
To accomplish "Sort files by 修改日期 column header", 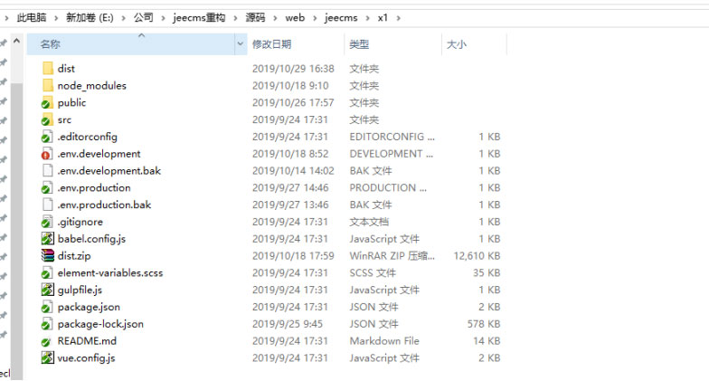I will pyautogui.click(x=271, y=44).
